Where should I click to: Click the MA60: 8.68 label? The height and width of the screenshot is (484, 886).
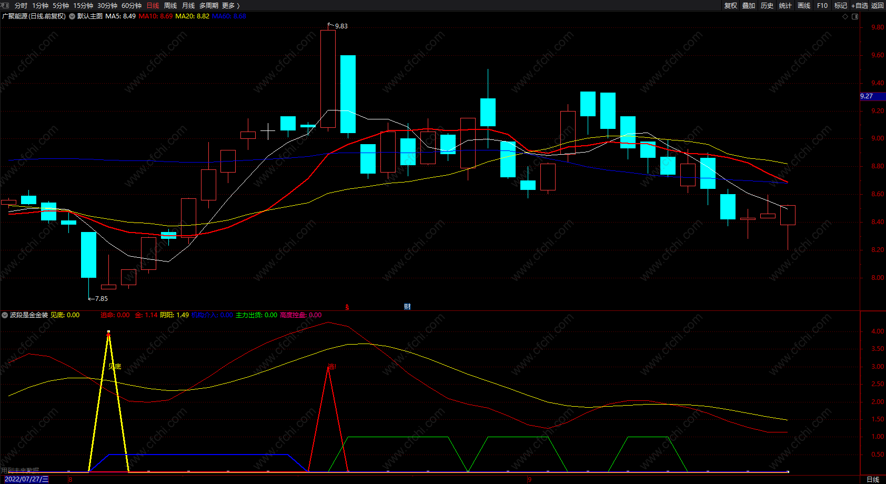pos(229,16)
